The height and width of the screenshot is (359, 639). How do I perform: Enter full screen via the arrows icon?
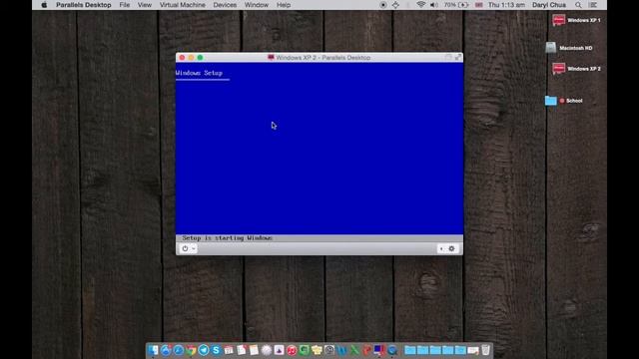tap(458, 58)
